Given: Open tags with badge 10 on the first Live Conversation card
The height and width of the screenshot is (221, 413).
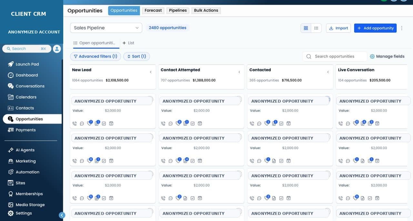Looking at the screenshot, I should coord(356,123).
